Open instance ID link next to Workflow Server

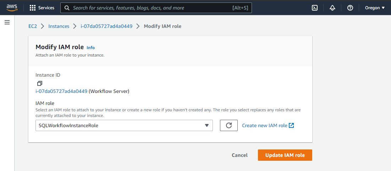coord(61,92)
